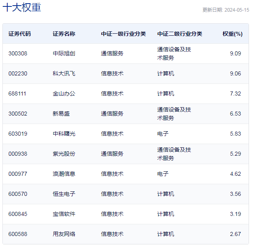Viewport: 253px width, 248px height.
Task: Click the 中证二级行业分类 column header
Action: pos(180,34)
